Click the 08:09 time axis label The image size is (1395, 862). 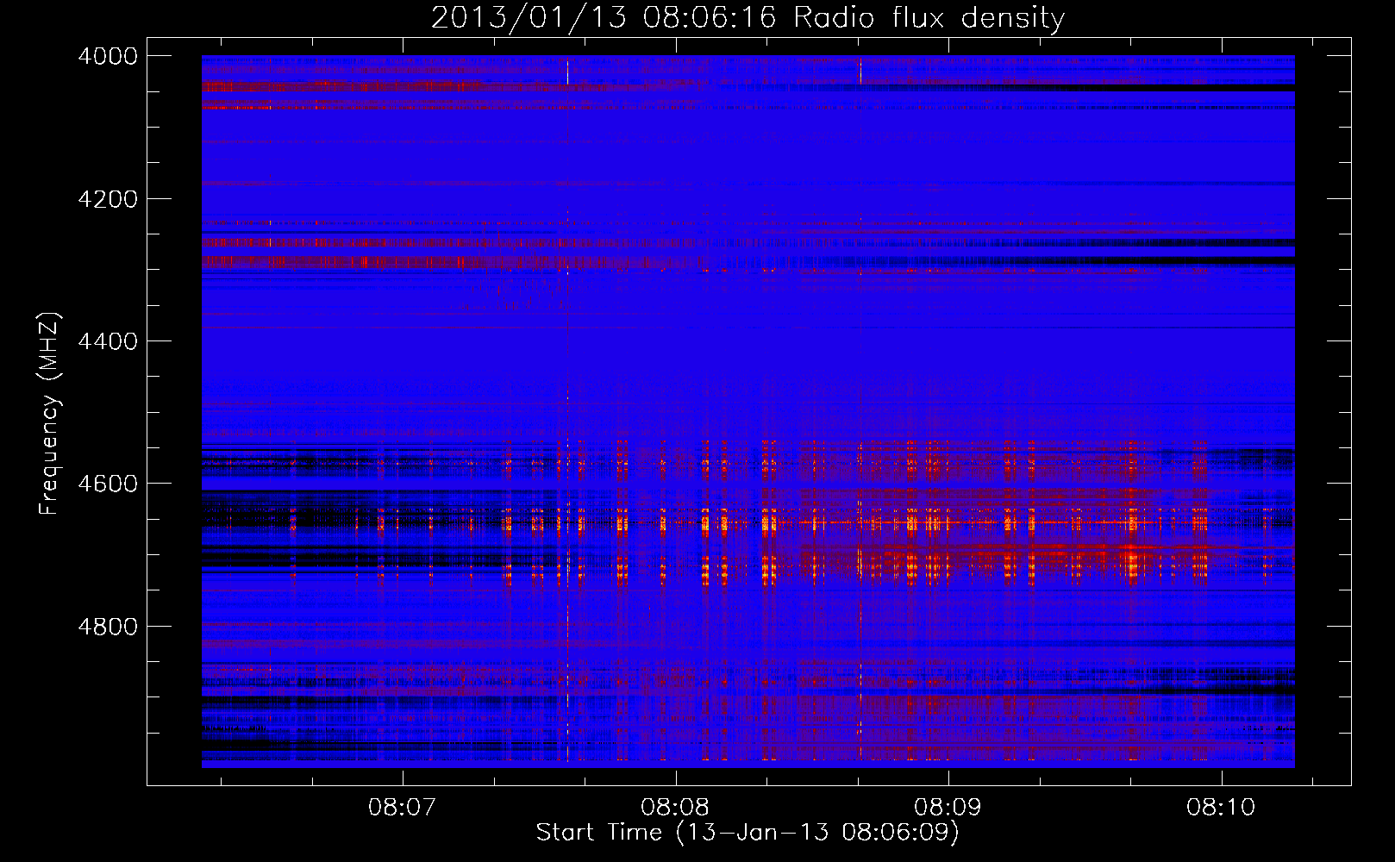click(x=948, y=808)
